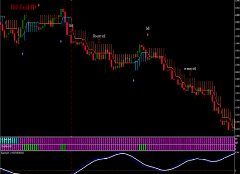
Task: Click the lowercase 're-entry sell' label on right
Action: (x=190, y=69)
